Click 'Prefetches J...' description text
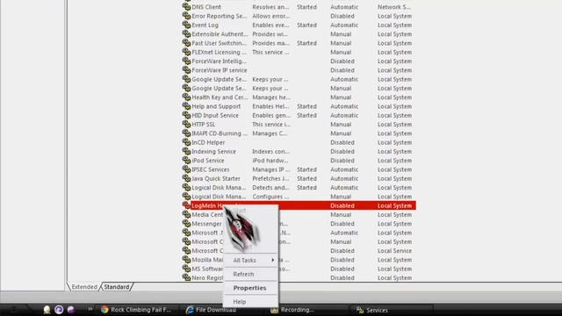Viewport: 562px width, 316px height. 271,178
